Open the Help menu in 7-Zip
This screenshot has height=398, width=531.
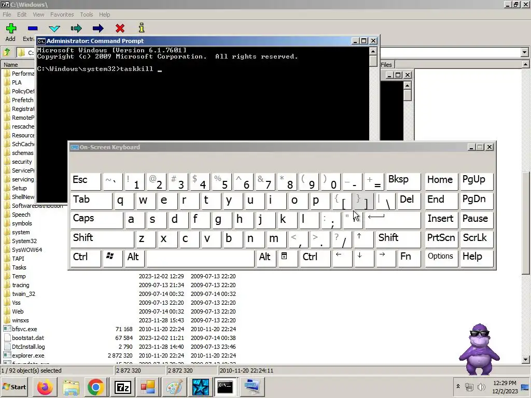104,15
